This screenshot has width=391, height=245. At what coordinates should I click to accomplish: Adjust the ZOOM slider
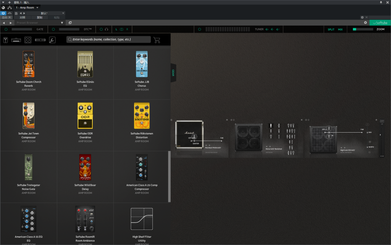[x=363, y=29]
